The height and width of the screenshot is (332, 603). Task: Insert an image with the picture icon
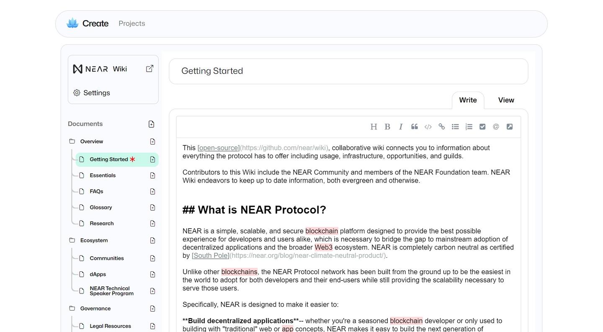point(510,127)
